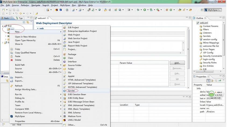Screen dimensions: 227x127
Task: Select Context Params in the Outline tree
Action: click(x=211, y=26)
